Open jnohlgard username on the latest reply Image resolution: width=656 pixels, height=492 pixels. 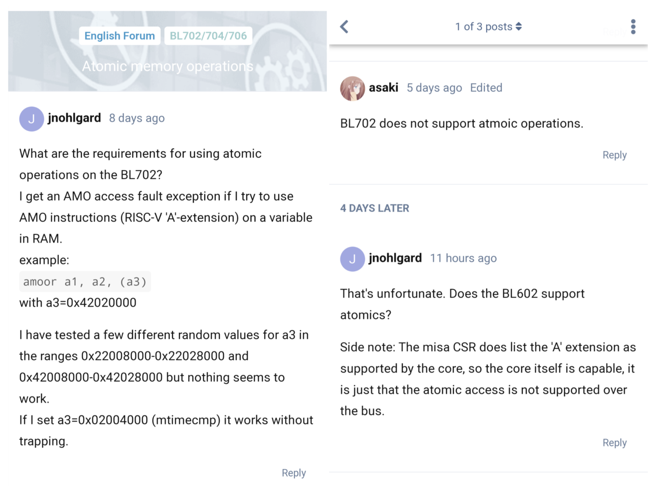point(395,258)
